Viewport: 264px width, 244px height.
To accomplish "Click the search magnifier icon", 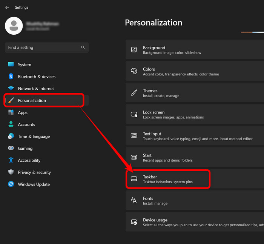I will pos(83,47).
